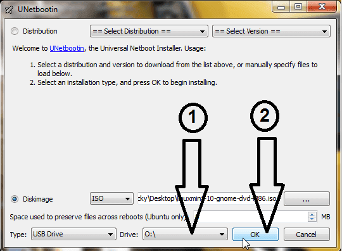The width and height of the screenshot is (342, 251).
Task: Open the Drive letter dropdown
Action: (185, 234)
